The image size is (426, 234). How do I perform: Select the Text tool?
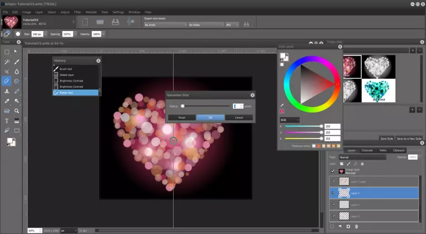click(7, 120)
